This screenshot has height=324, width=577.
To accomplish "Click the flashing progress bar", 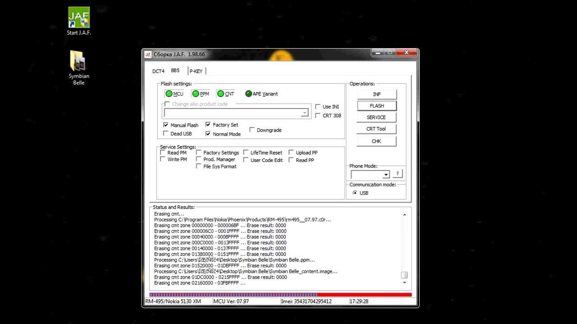I will click(280, 295).
